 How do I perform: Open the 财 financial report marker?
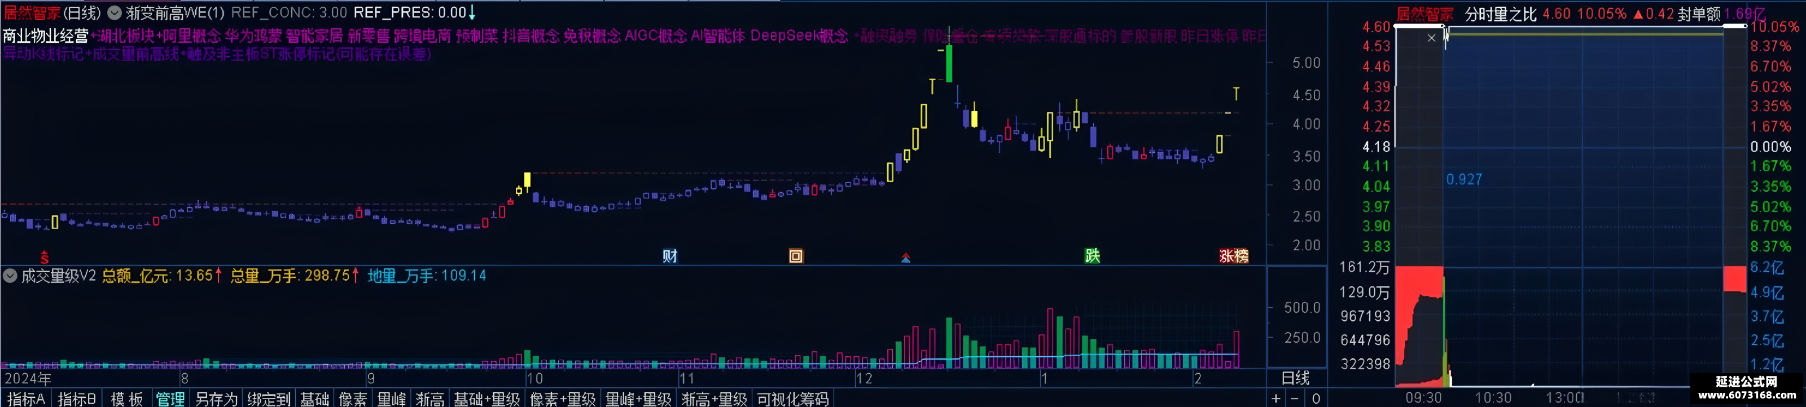tap(669, 256)
